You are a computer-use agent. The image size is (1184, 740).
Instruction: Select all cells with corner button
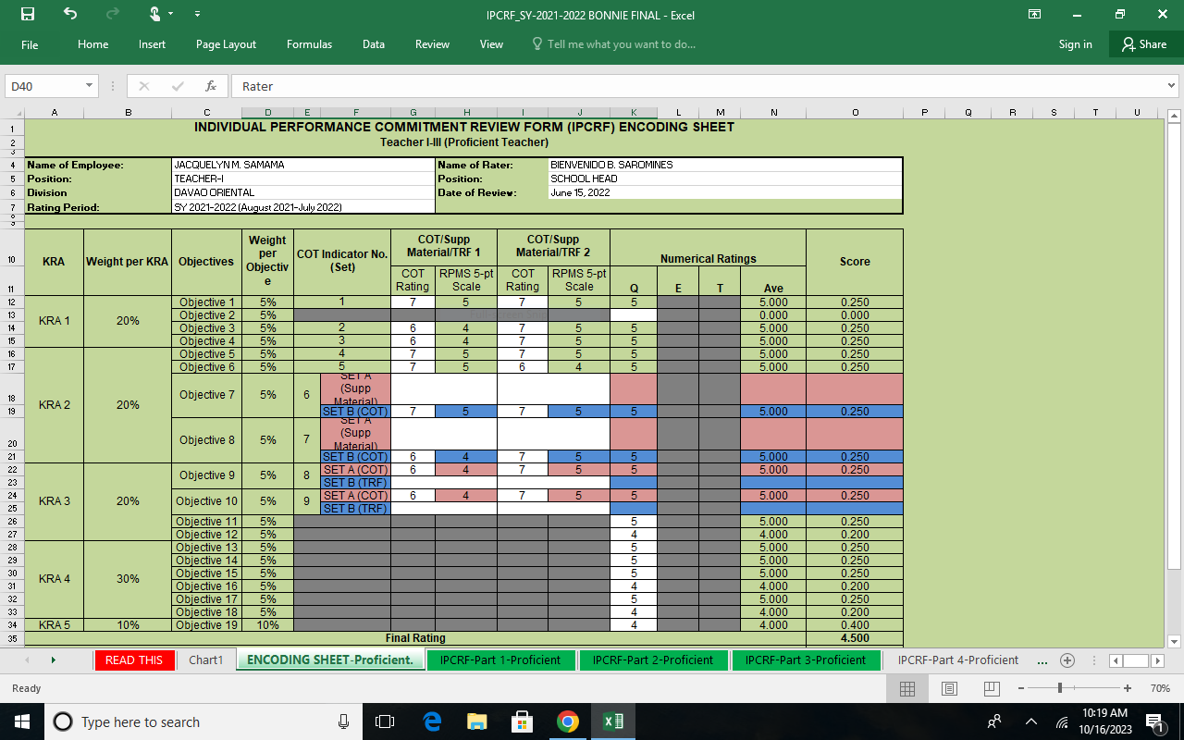[14, 113]
